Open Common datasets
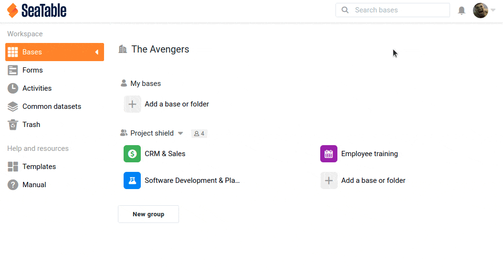Viewport: 503px width, 275px height. 52,106
